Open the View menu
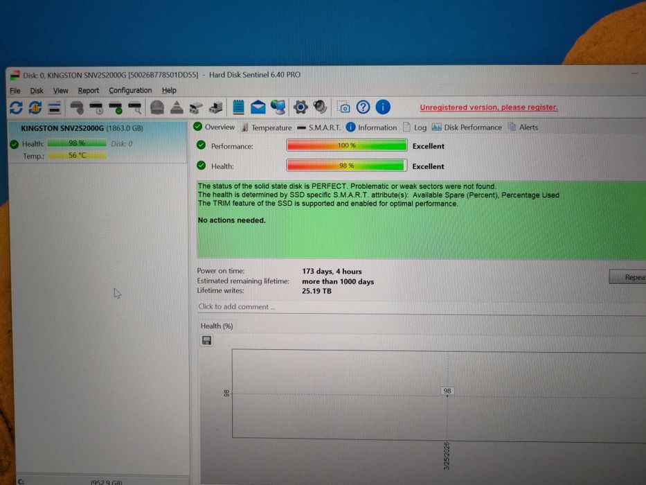The width and height of the screenshot is (646, 485). coord(60,91)
